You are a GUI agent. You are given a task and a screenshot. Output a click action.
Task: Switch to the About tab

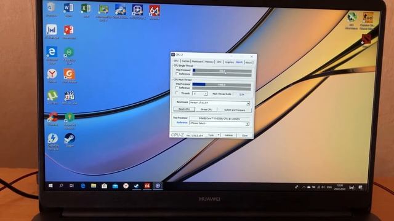249,63
